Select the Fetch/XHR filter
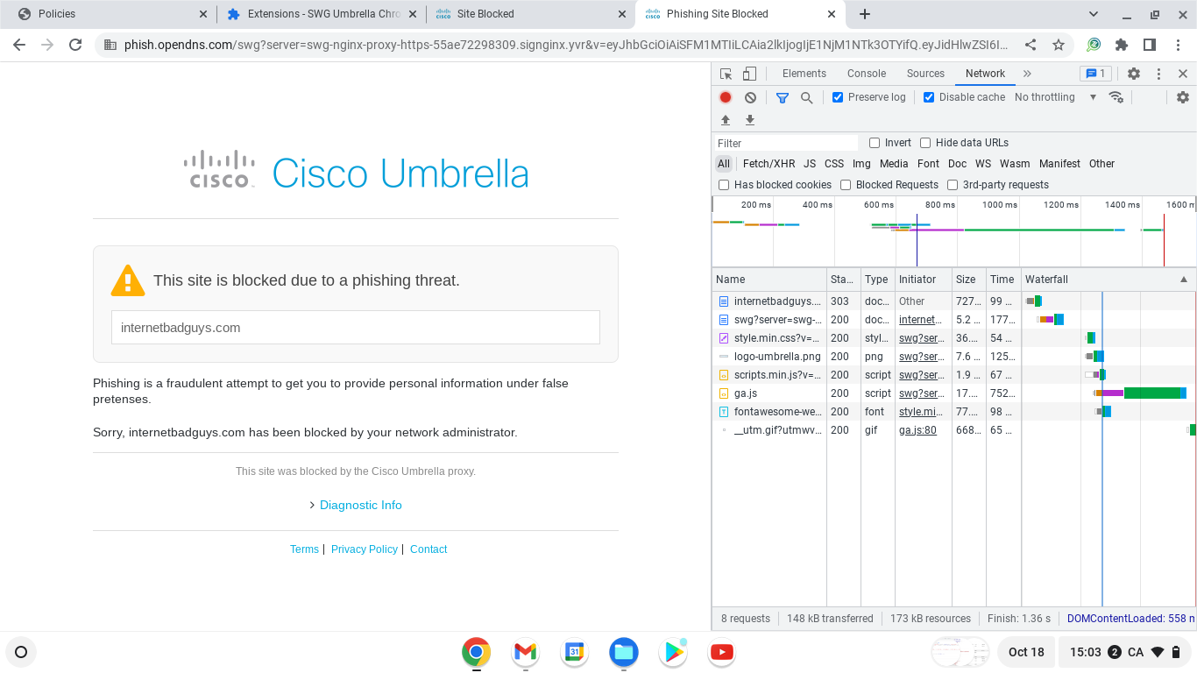Viewport: 1197px width, 673px height. click(769, 164)
